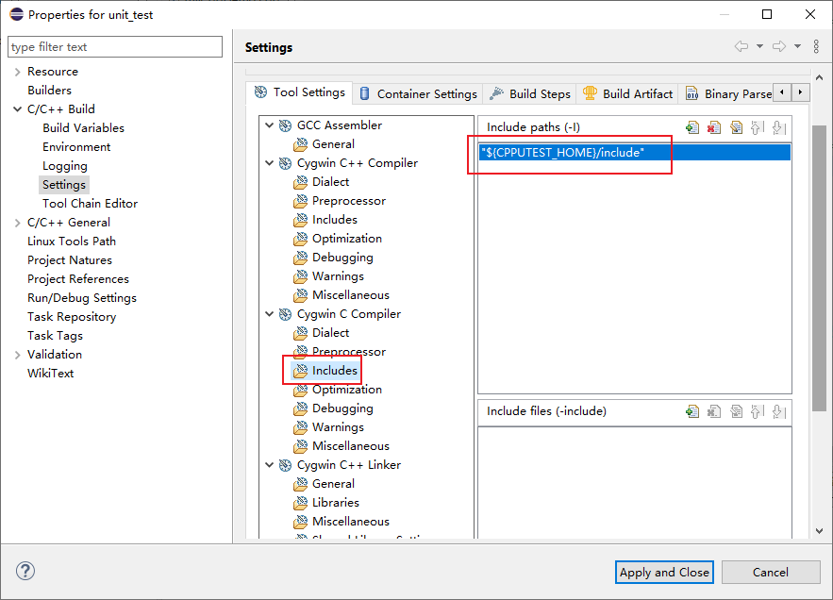Viewport: 833px width, 600px height.
Task: Open the view menu with vertical dots
Action: click(x=816, y=46)
